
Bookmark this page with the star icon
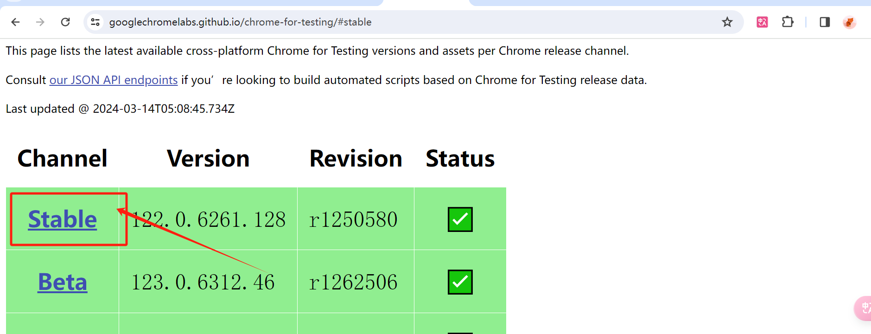(727, 22)
